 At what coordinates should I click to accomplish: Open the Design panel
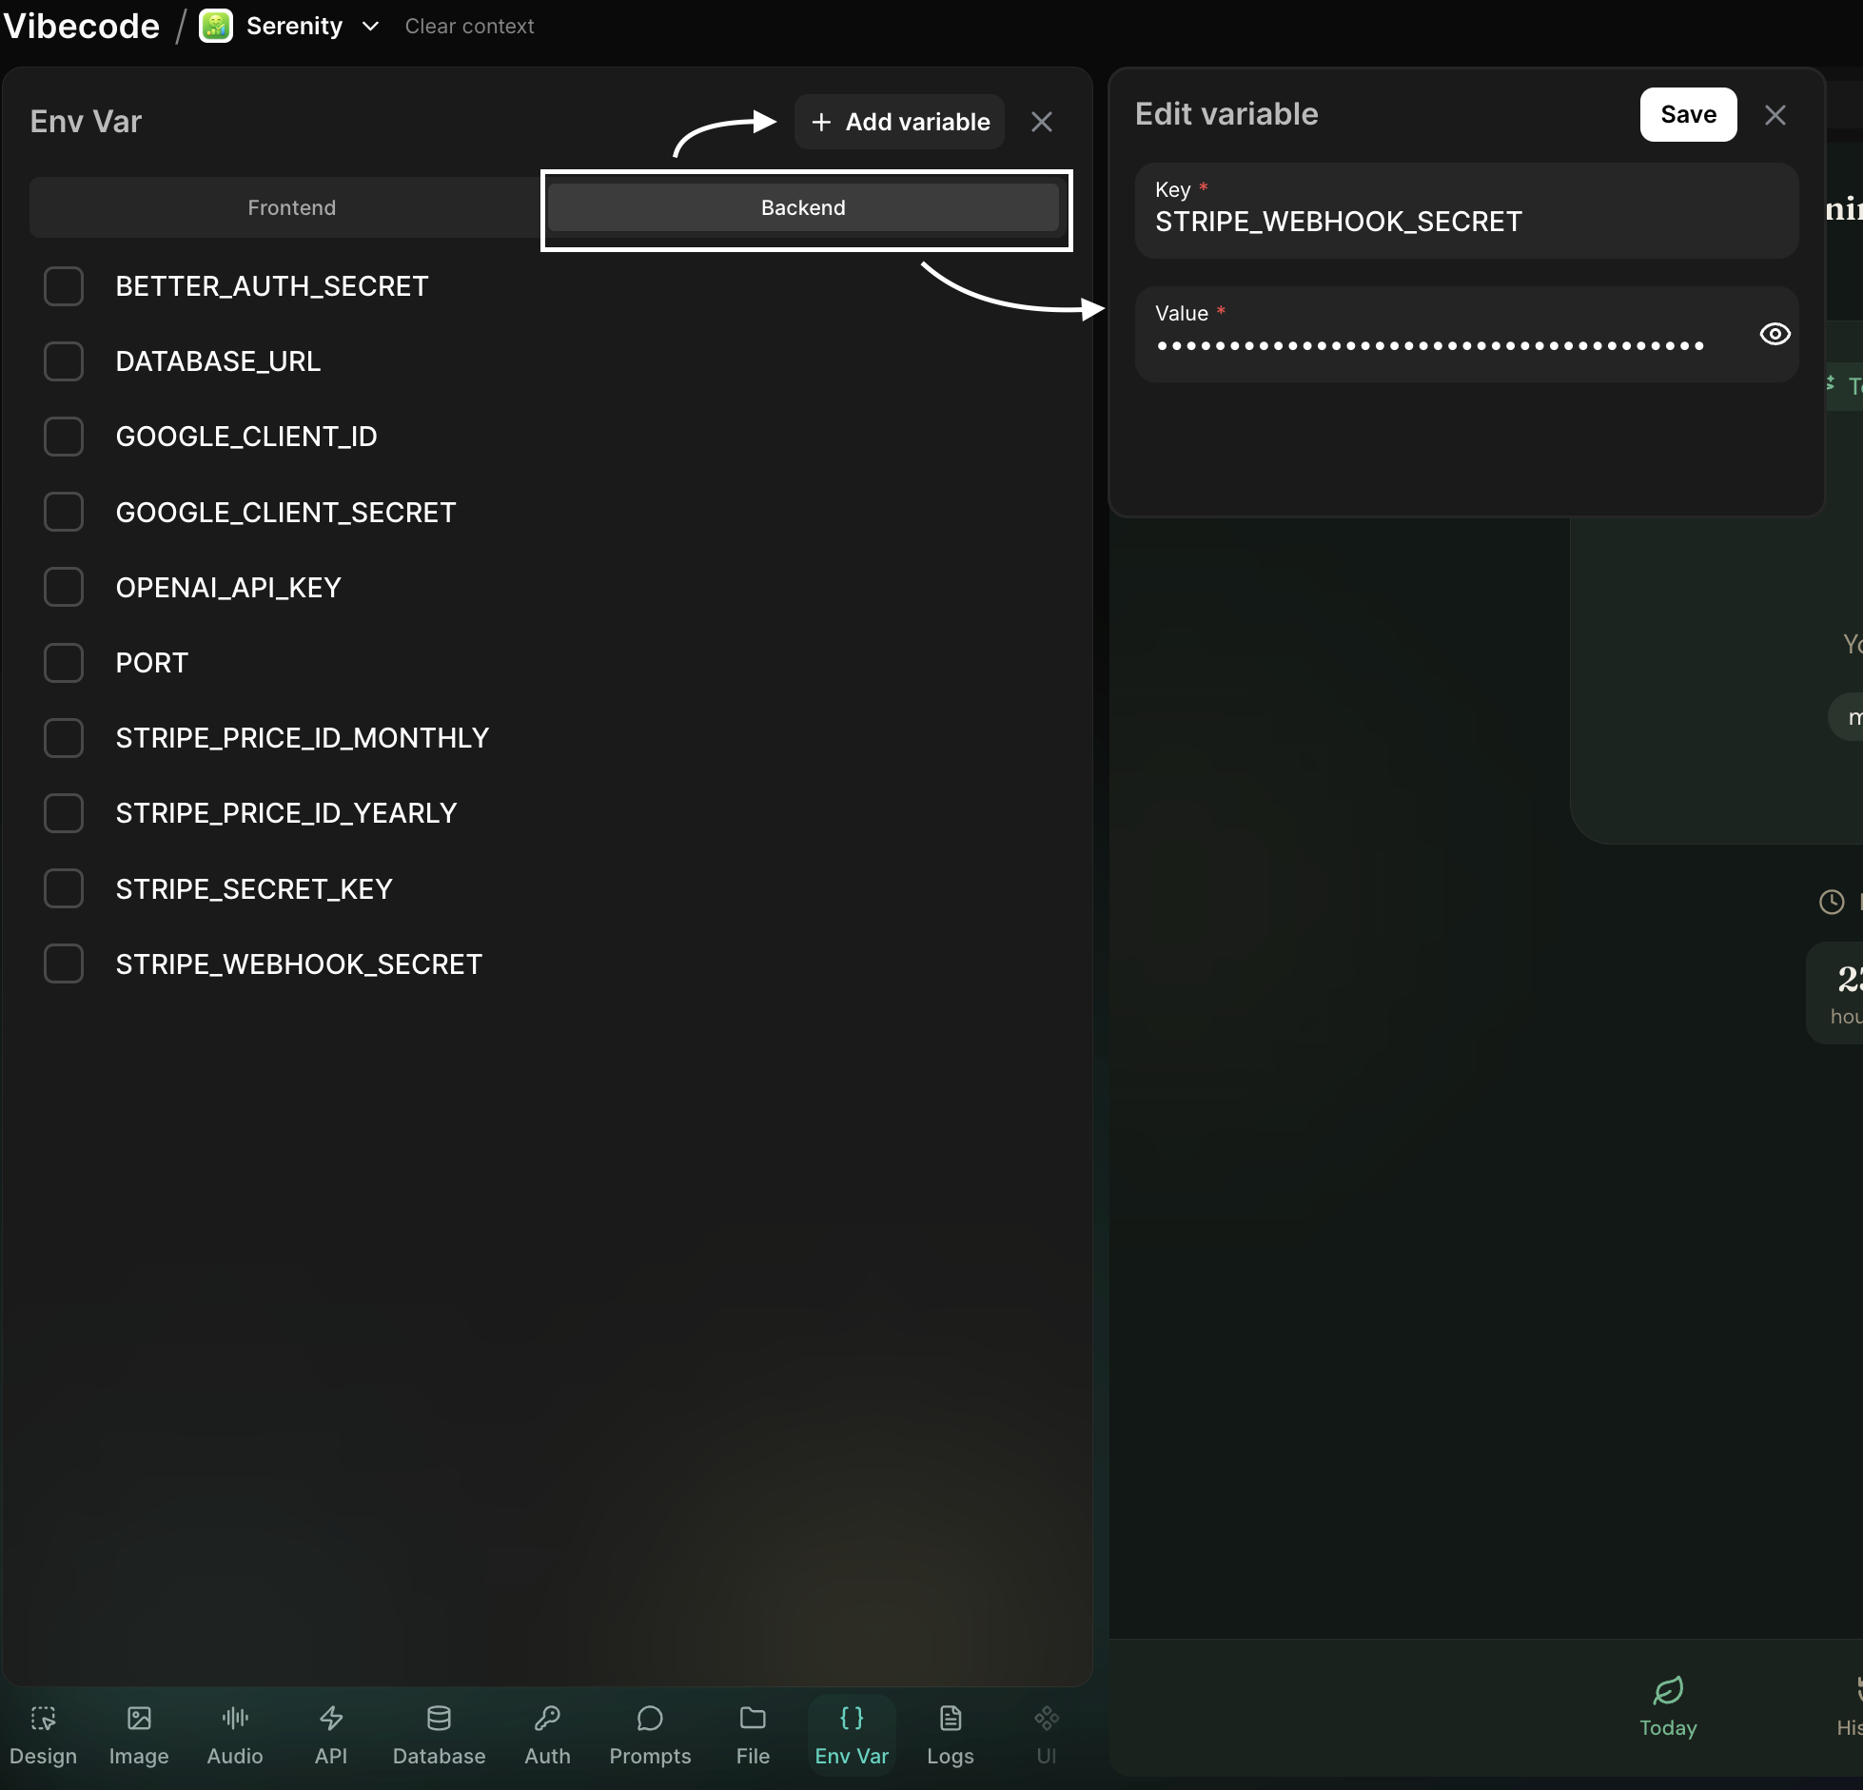[x=42, y=1733]
